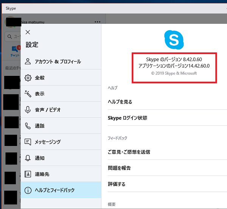Select the 全般 settings category
Screen dimensions: 227x209
coord(61,78)
